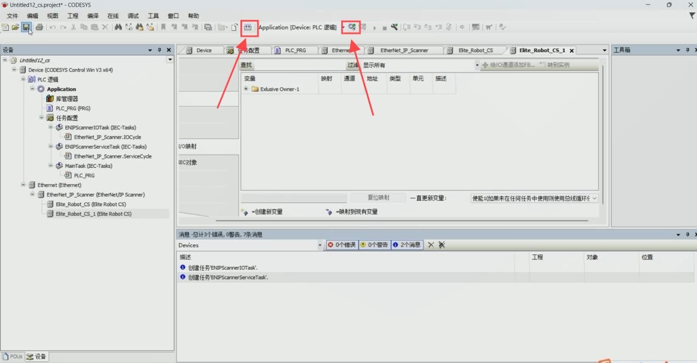Toggle the 0 warnings filter button
This screenshot has height=363, width=697.
tap(374, 245)
